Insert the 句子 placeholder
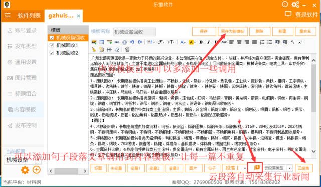Image resolution: width=321 pixels, height=187 pixels. [212, 168]
